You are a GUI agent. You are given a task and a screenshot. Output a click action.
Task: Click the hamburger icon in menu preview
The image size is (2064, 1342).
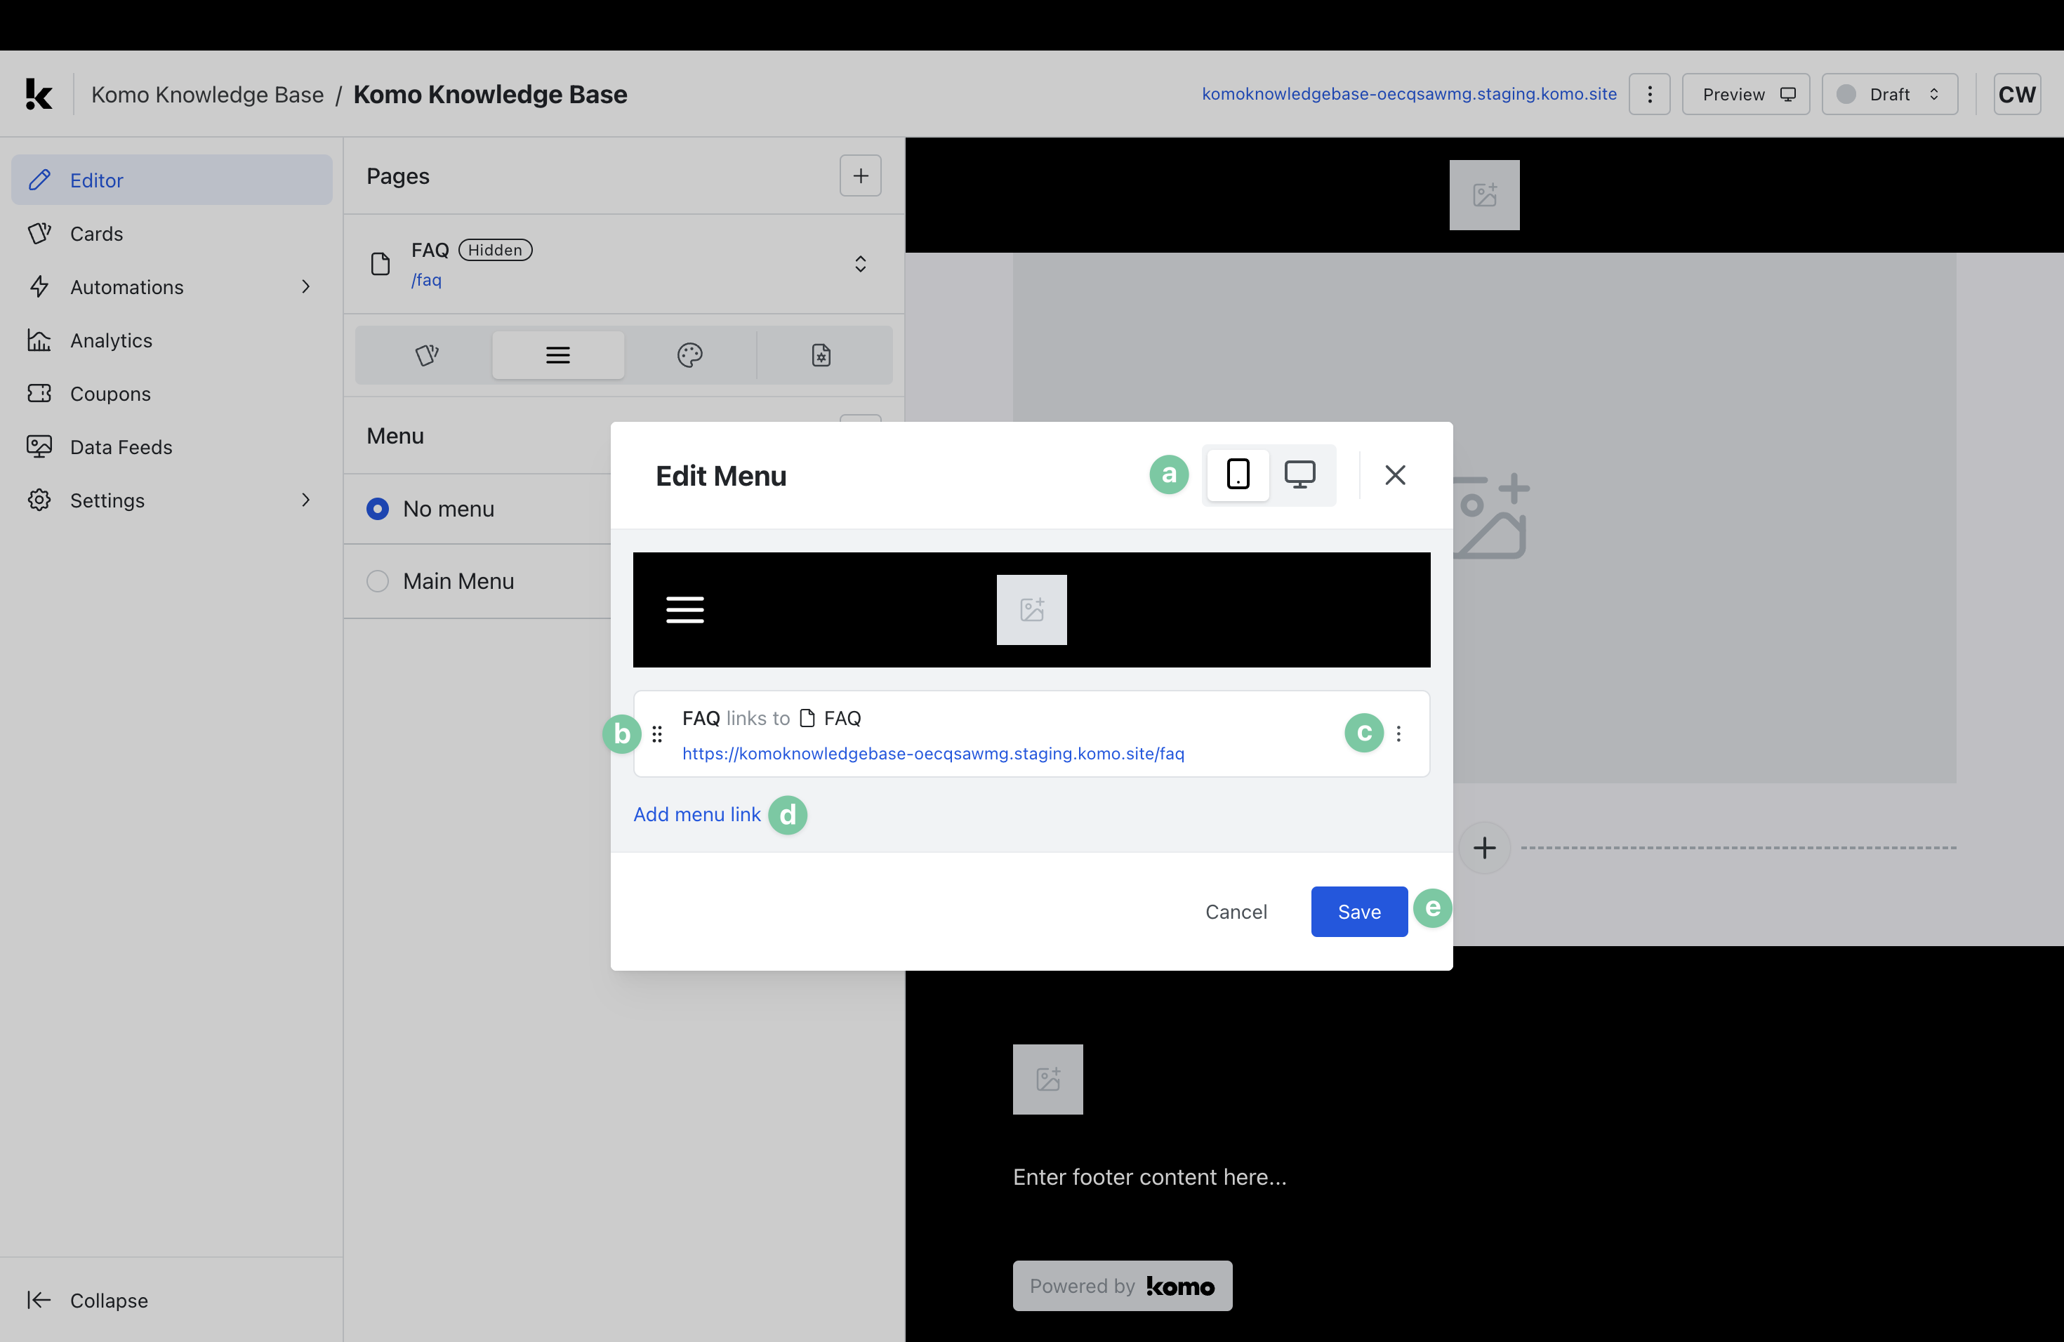click(x=684, y=609)
